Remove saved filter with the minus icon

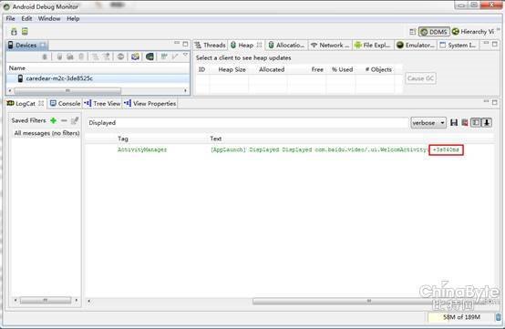(64, 120)
